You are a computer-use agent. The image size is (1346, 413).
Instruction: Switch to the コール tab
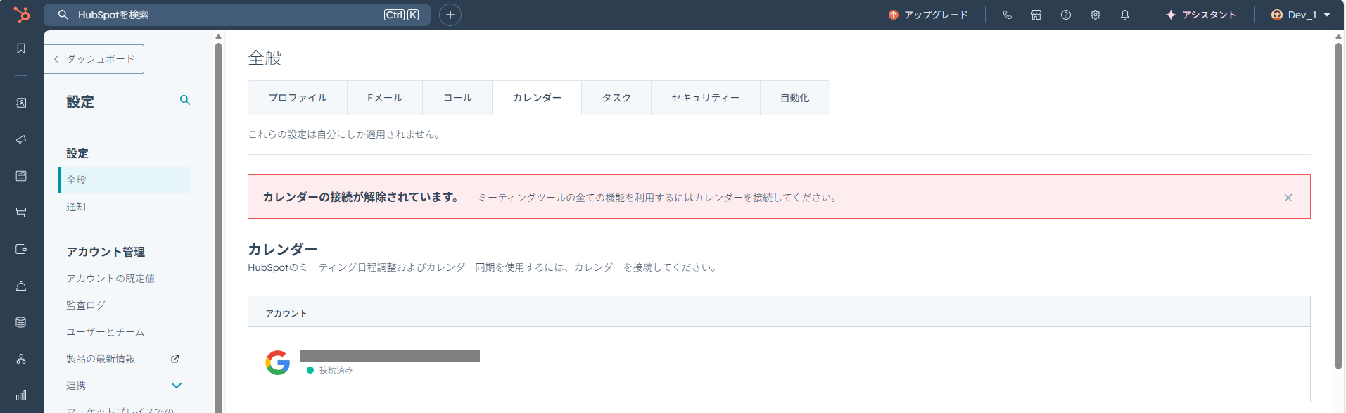(x=457, y=98)
